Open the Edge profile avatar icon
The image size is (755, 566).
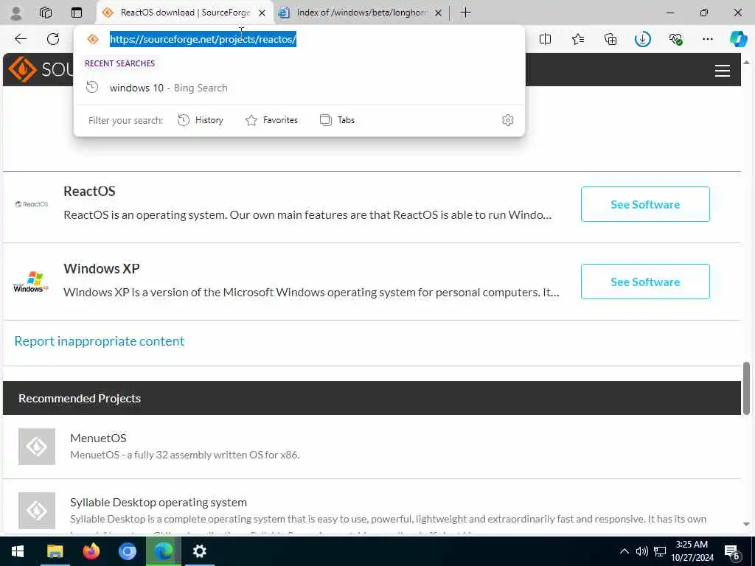coord(16,13)
